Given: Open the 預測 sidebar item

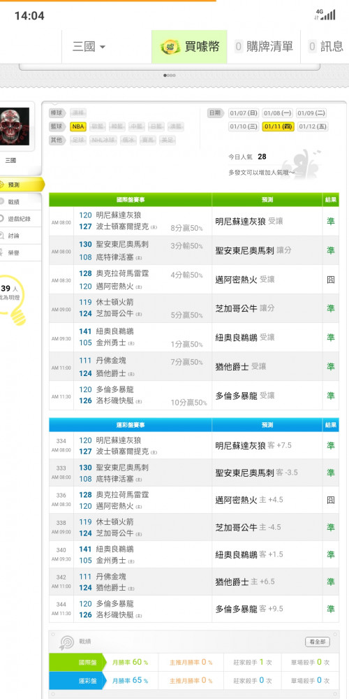Looking at the screenshot, I should tap(21, 184).
